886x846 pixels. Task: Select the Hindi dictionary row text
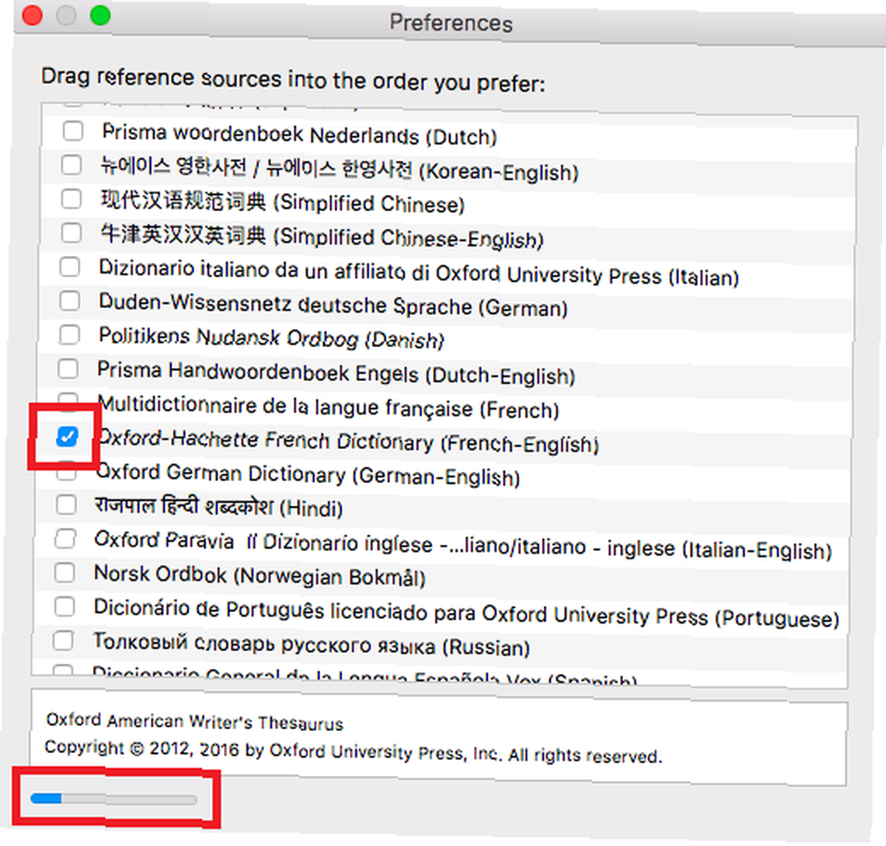coord(219,507)
